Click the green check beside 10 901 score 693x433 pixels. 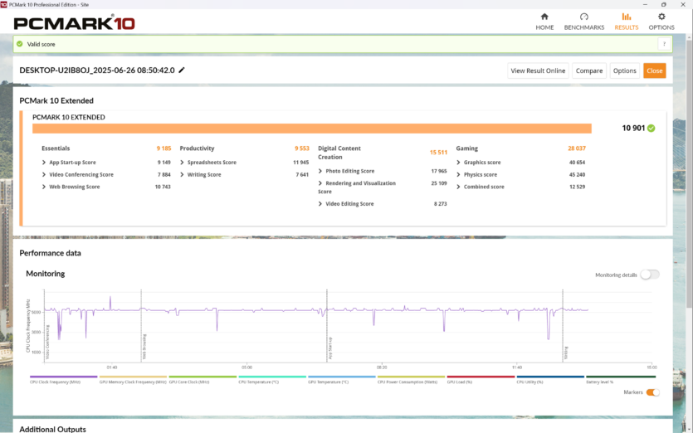[x=651, y=128]
